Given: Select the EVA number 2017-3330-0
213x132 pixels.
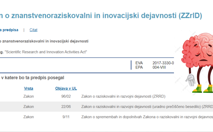Looking at the screenshot, I should [x=163, y=63].
